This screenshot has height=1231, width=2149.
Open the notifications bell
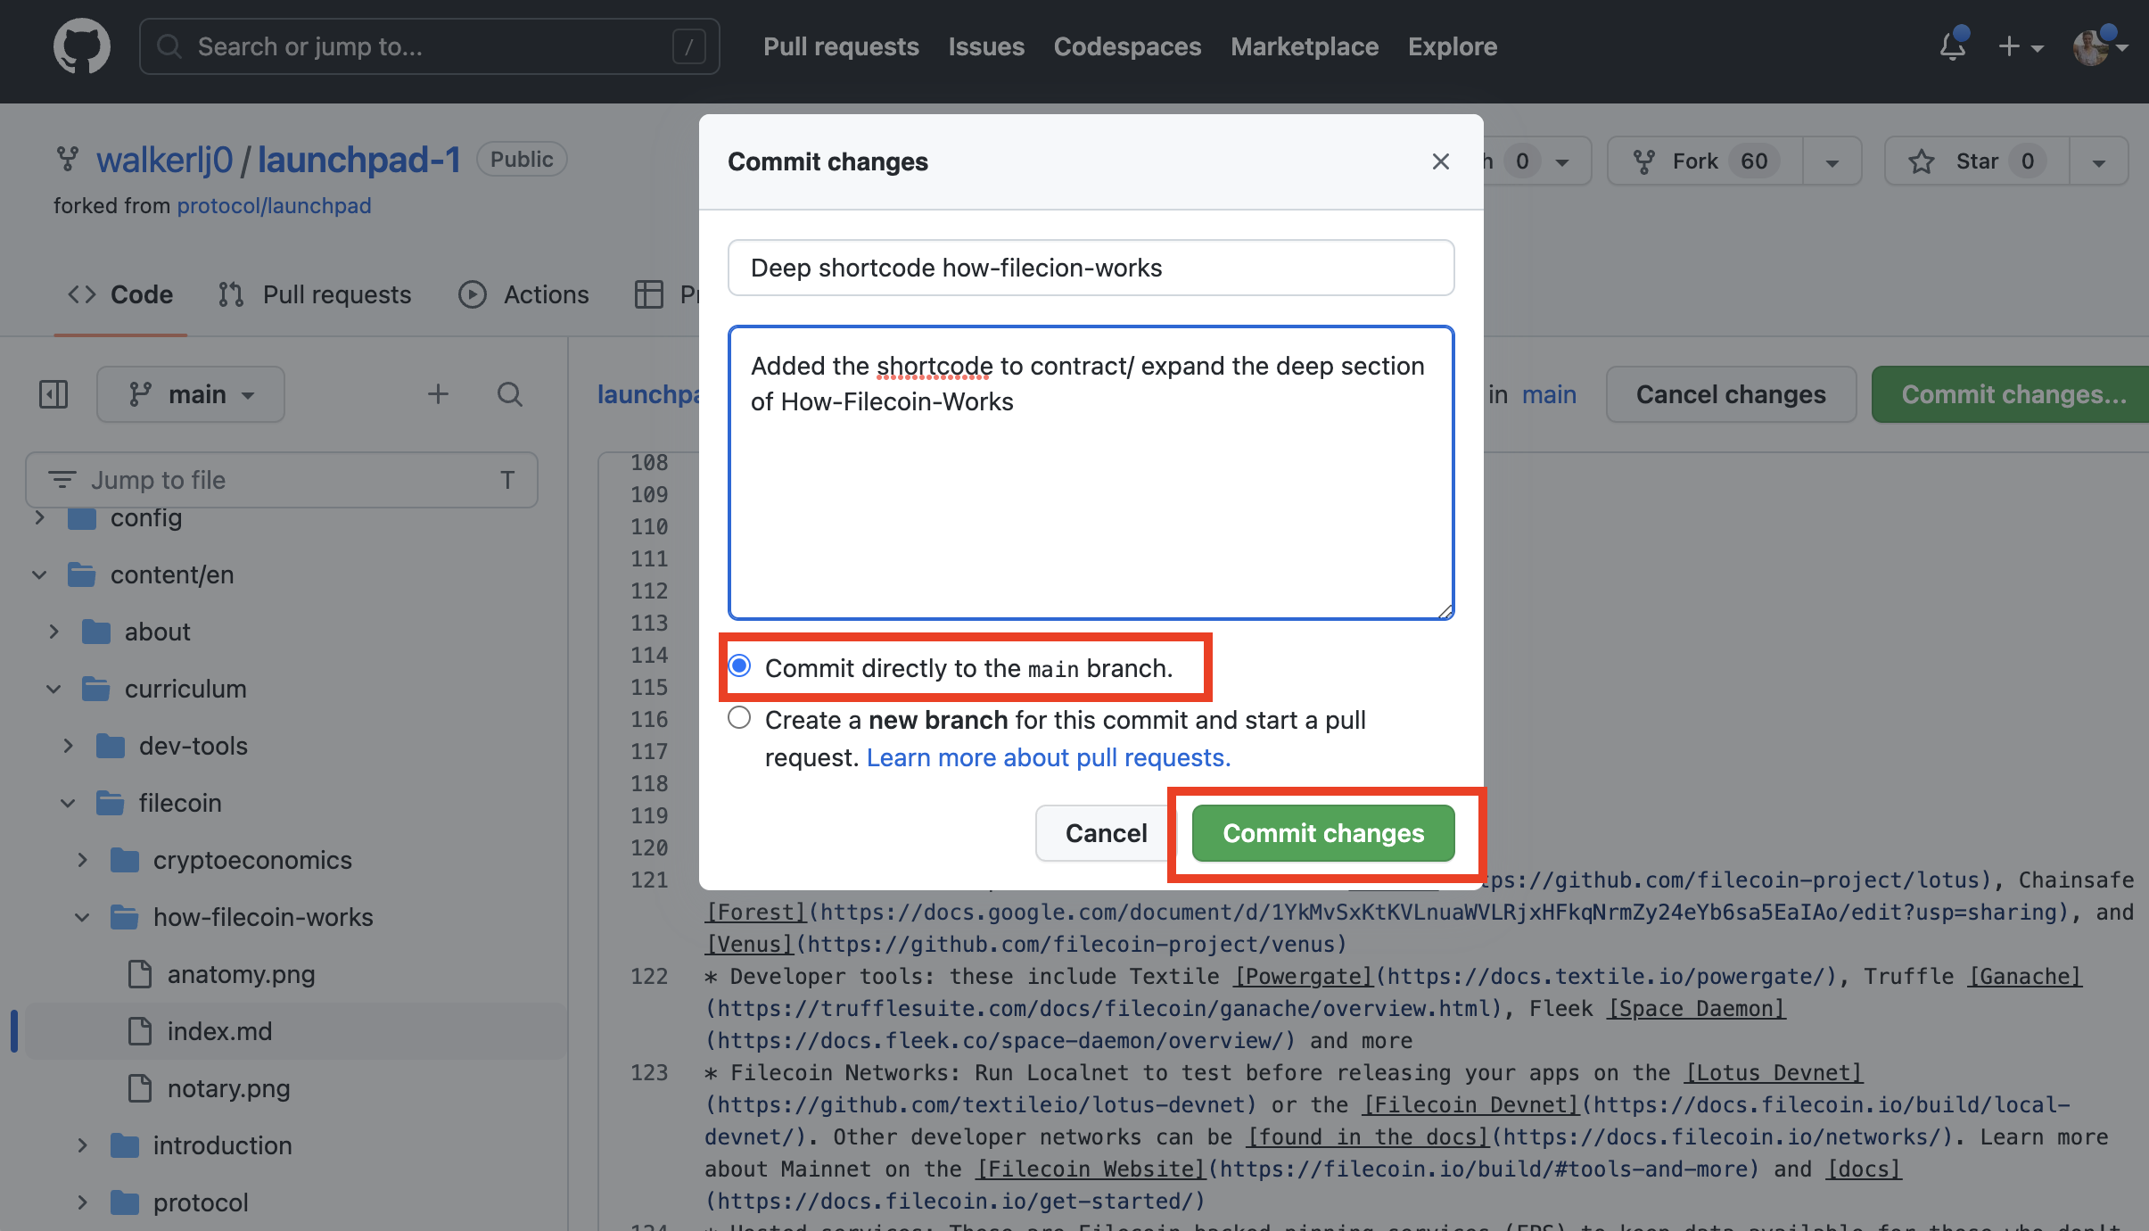point(1953,46)
